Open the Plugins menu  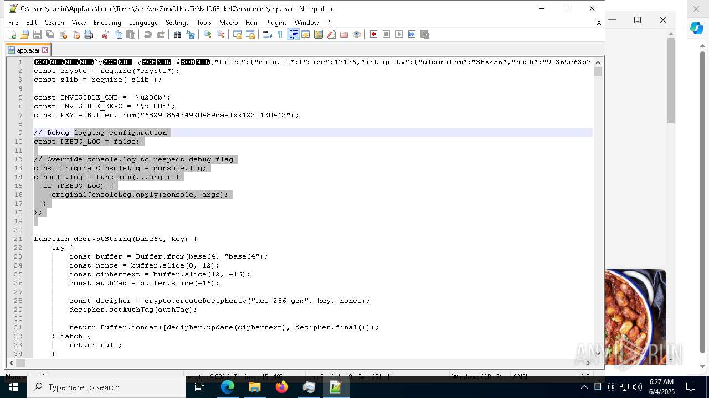[276, 23]
